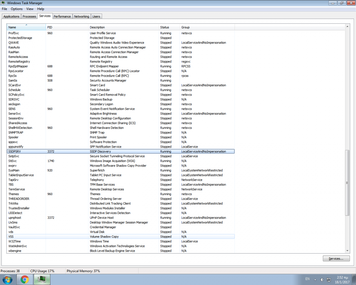Select the ProtectedStorage service row
Viewport: 356px width, 285px height.
coord(121,38)
